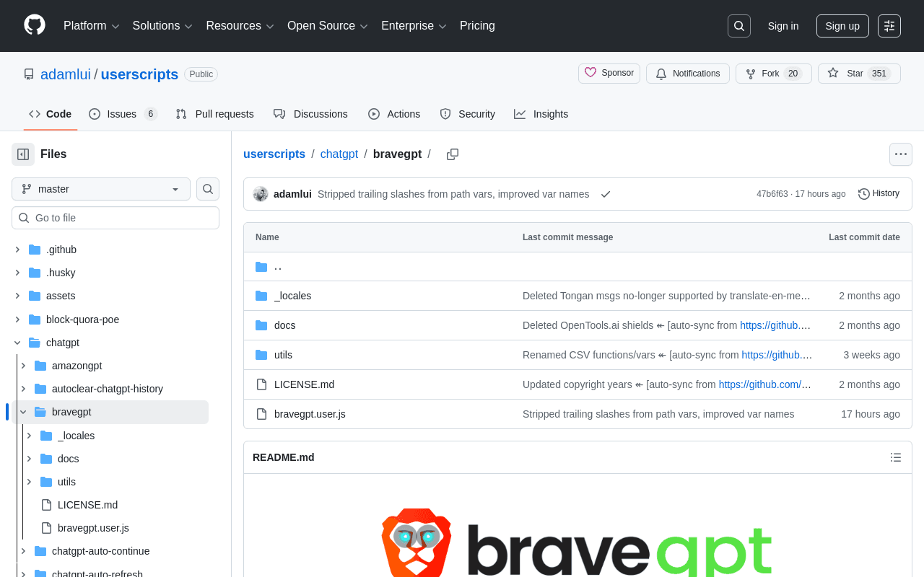924x577 pixels.
Task: Expand the block-quora-poe folder chevron
Action: pyautogui.click(x=17, y=320)
